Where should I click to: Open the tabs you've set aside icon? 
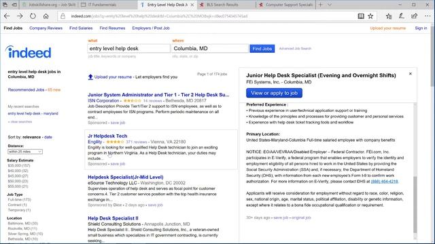5,5
